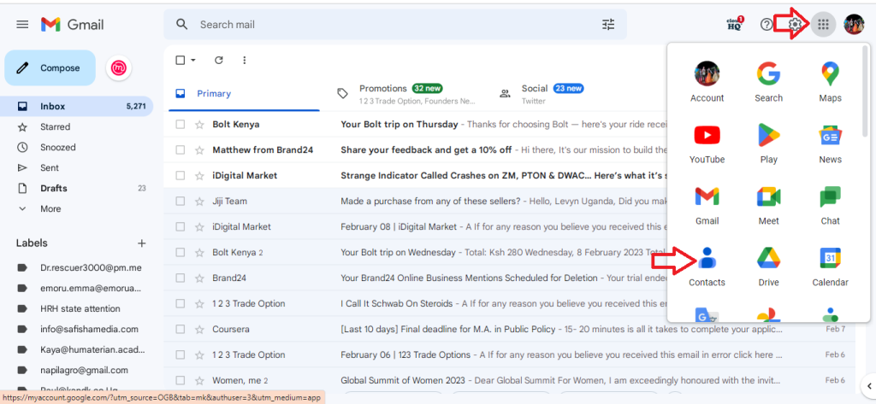Click the pink circular extension icon beside Compose
The image size is (876, 404).
click(119, 68)
